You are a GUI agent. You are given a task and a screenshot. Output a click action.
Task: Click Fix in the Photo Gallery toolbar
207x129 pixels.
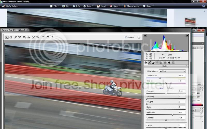(x=66, y=6)
